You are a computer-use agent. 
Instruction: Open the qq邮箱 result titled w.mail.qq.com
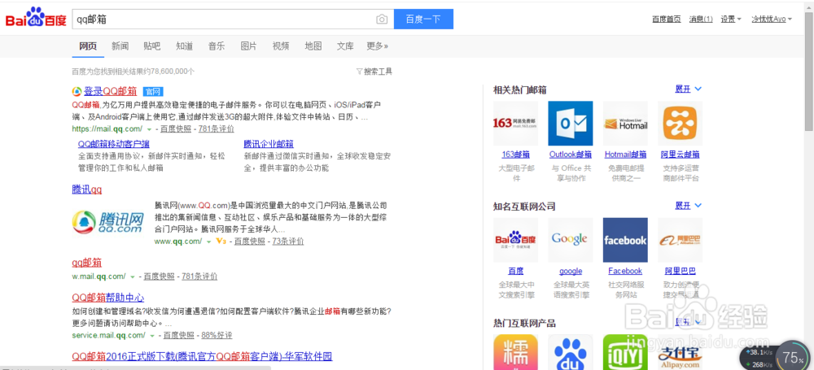coord(87,262)
